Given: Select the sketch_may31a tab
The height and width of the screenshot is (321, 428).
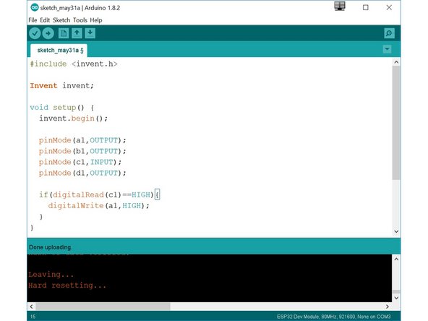Looking at the screenshot, I should click(59, 51).
